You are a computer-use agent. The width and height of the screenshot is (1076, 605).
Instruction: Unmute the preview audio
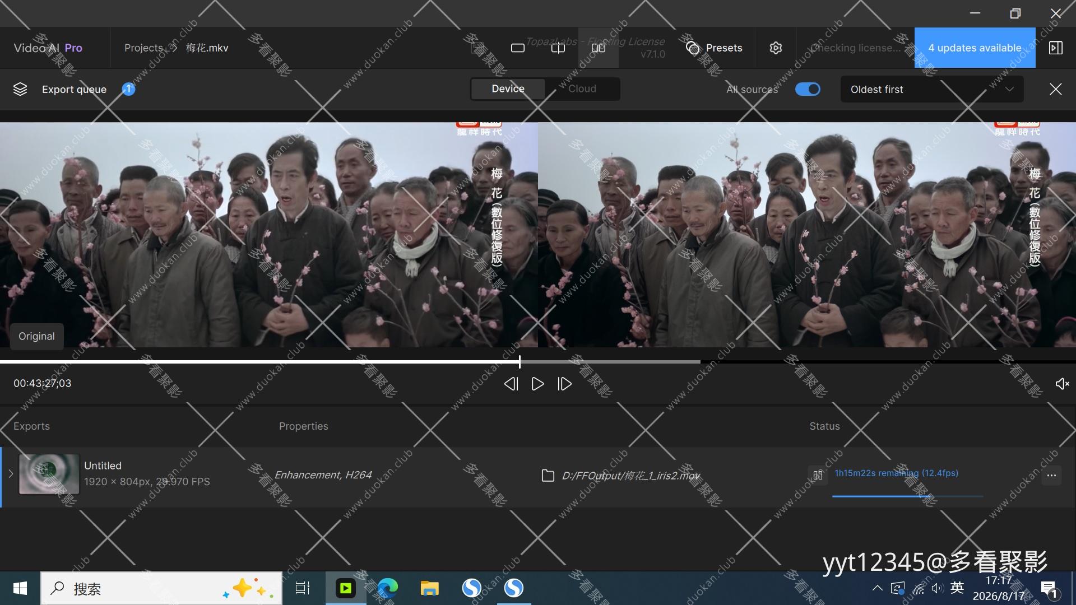click(x=1062, y=384)
